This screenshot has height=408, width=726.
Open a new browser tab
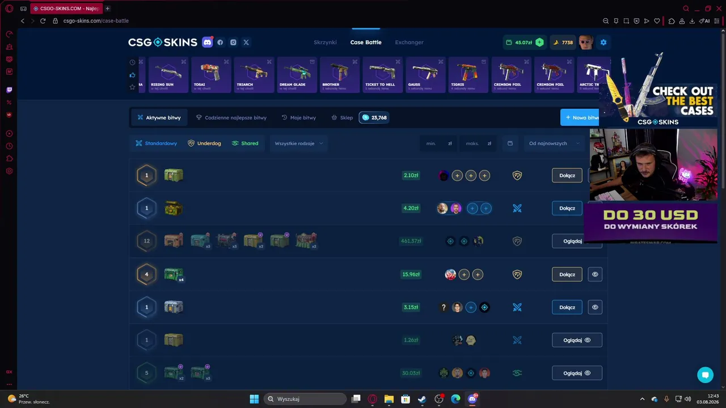107,8
